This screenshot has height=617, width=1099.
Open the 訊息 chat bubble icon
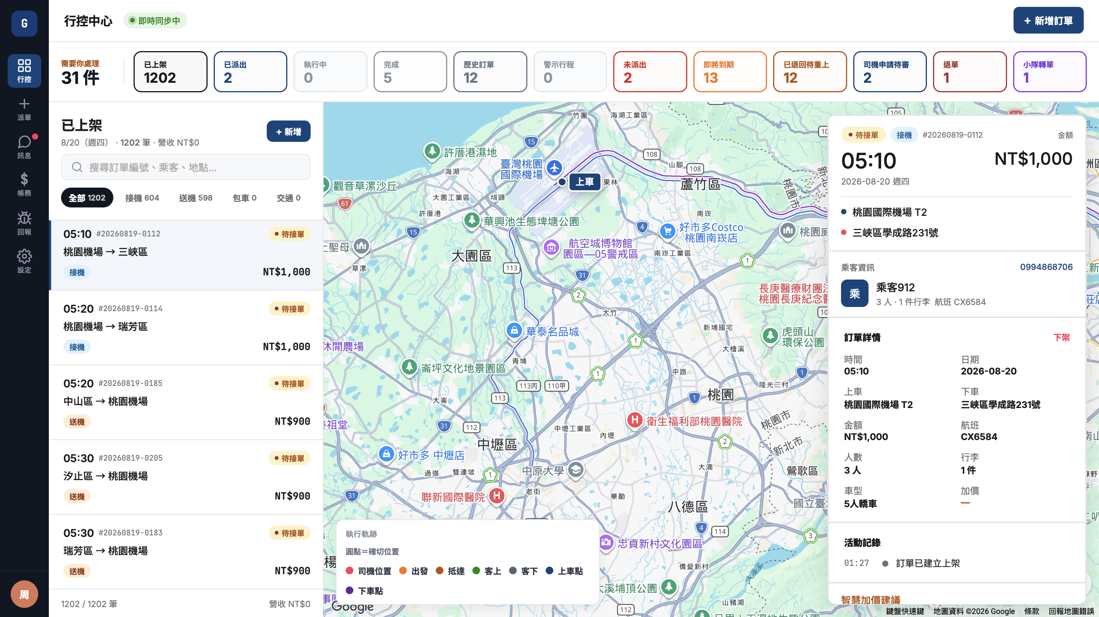pos(24,147)
